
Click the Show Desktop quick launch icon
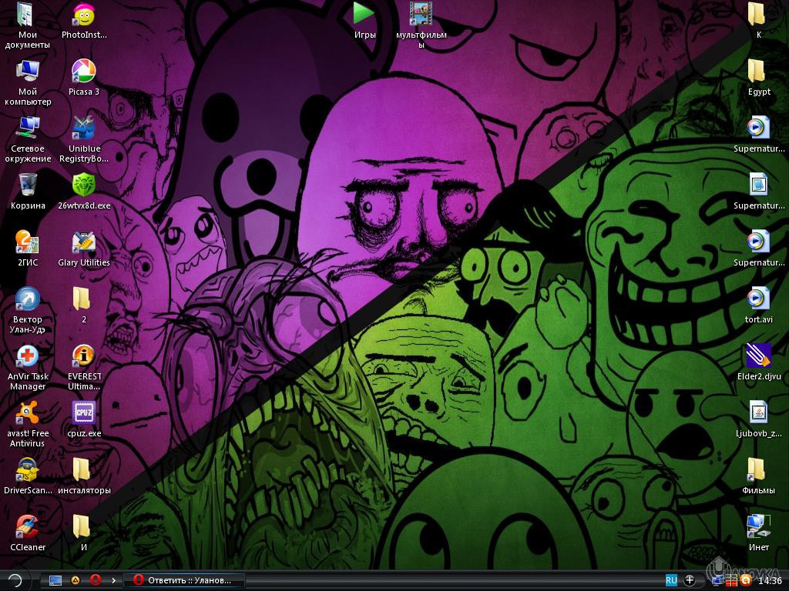point(55,580)
